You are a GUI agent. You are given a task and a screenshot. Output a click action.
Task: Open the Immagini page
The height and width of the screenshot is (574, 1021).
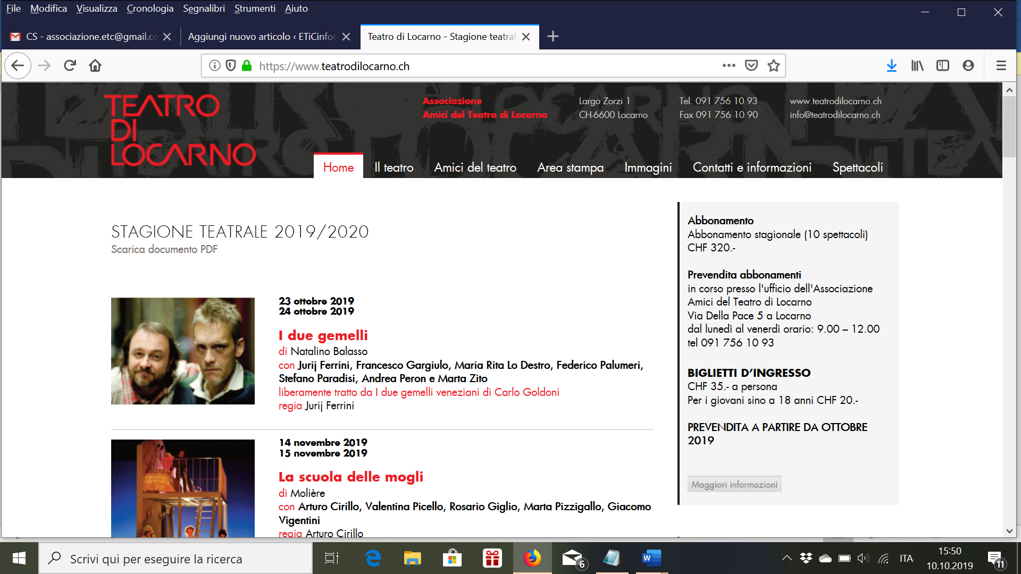[648, 167]
